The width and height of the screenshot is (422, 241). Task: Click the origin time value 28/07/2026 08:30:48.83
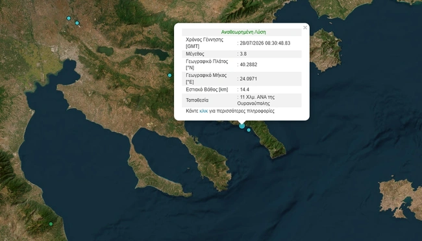tap(265, 43)
